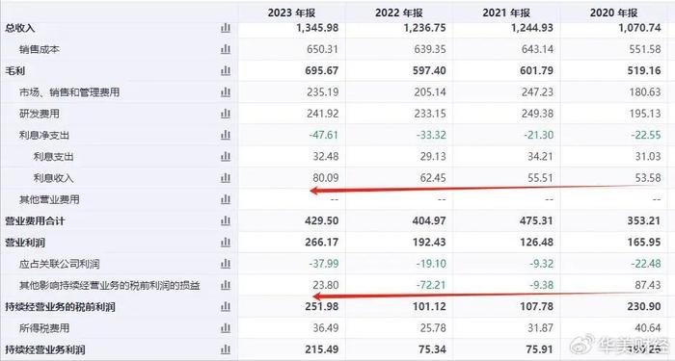Click the 研发费用 row label
Screen dimensions: 675x361
(40, 114)
